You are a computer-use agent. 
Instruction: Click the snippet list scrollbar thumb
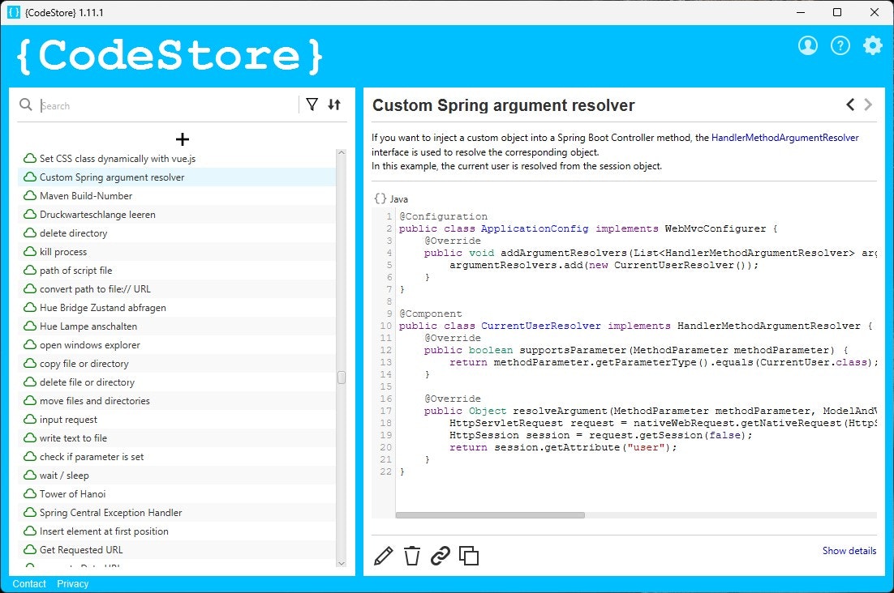342,378
